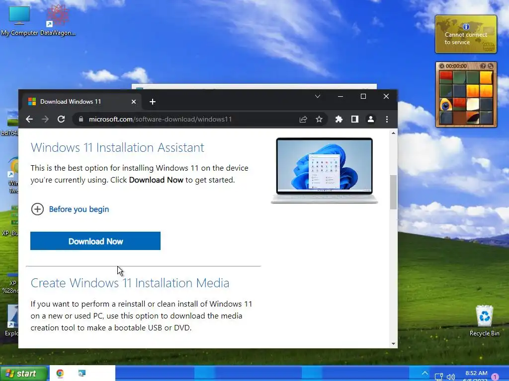Viewport: 509px width, 381px height.
Task: Click the Download Now button
Action: tap(95, 241)
